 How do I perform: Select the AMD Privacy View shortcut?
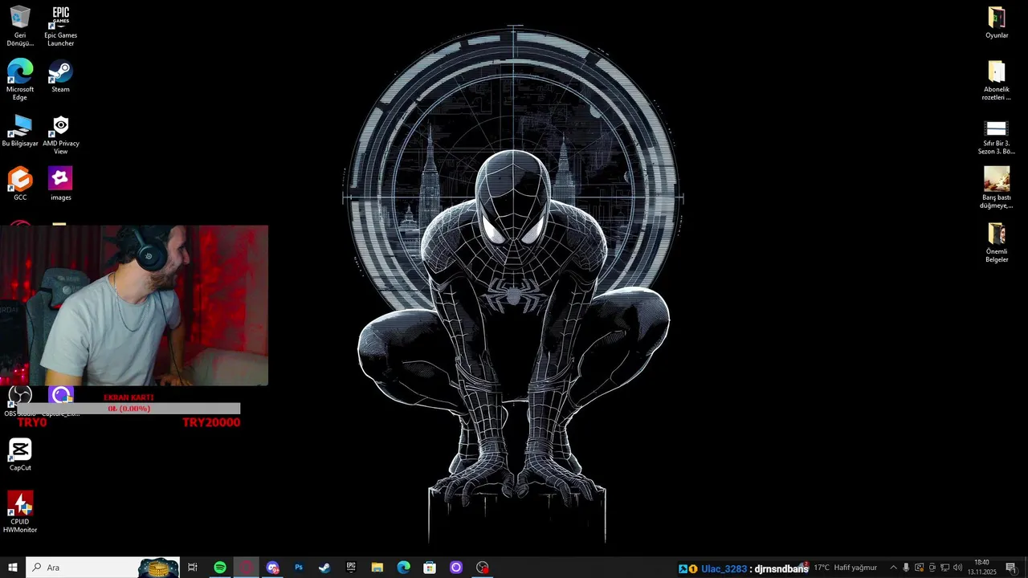click(60, 133)
